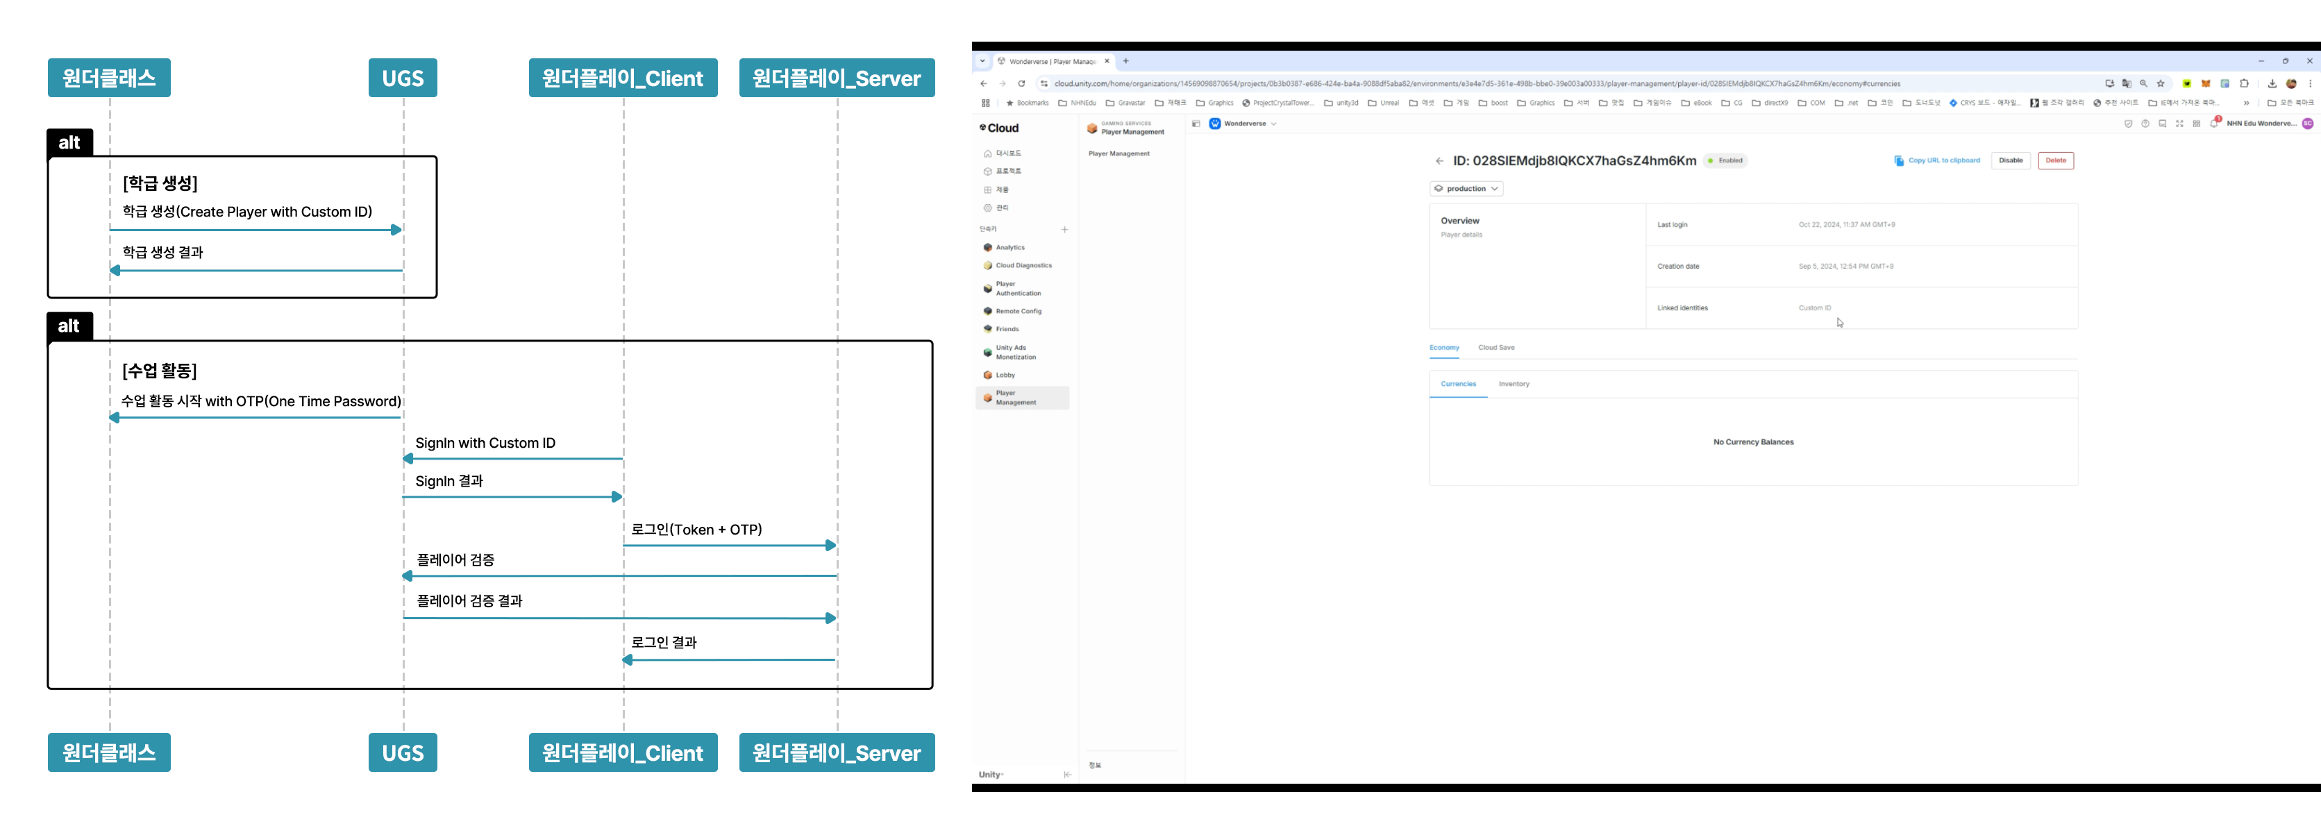The image size is (2321, 833).
Task: Select the Inventory sub-tab
Action: [1514, 385]
